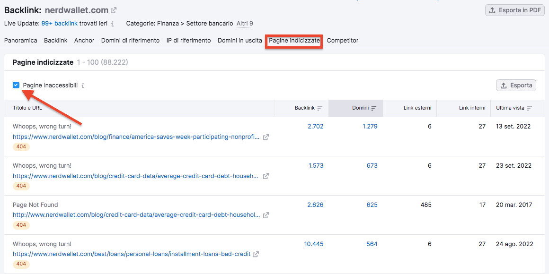Screen dimensions: 549x274
Task: Open the average-credit-card-debt http URL link
Action: point(136,215)
